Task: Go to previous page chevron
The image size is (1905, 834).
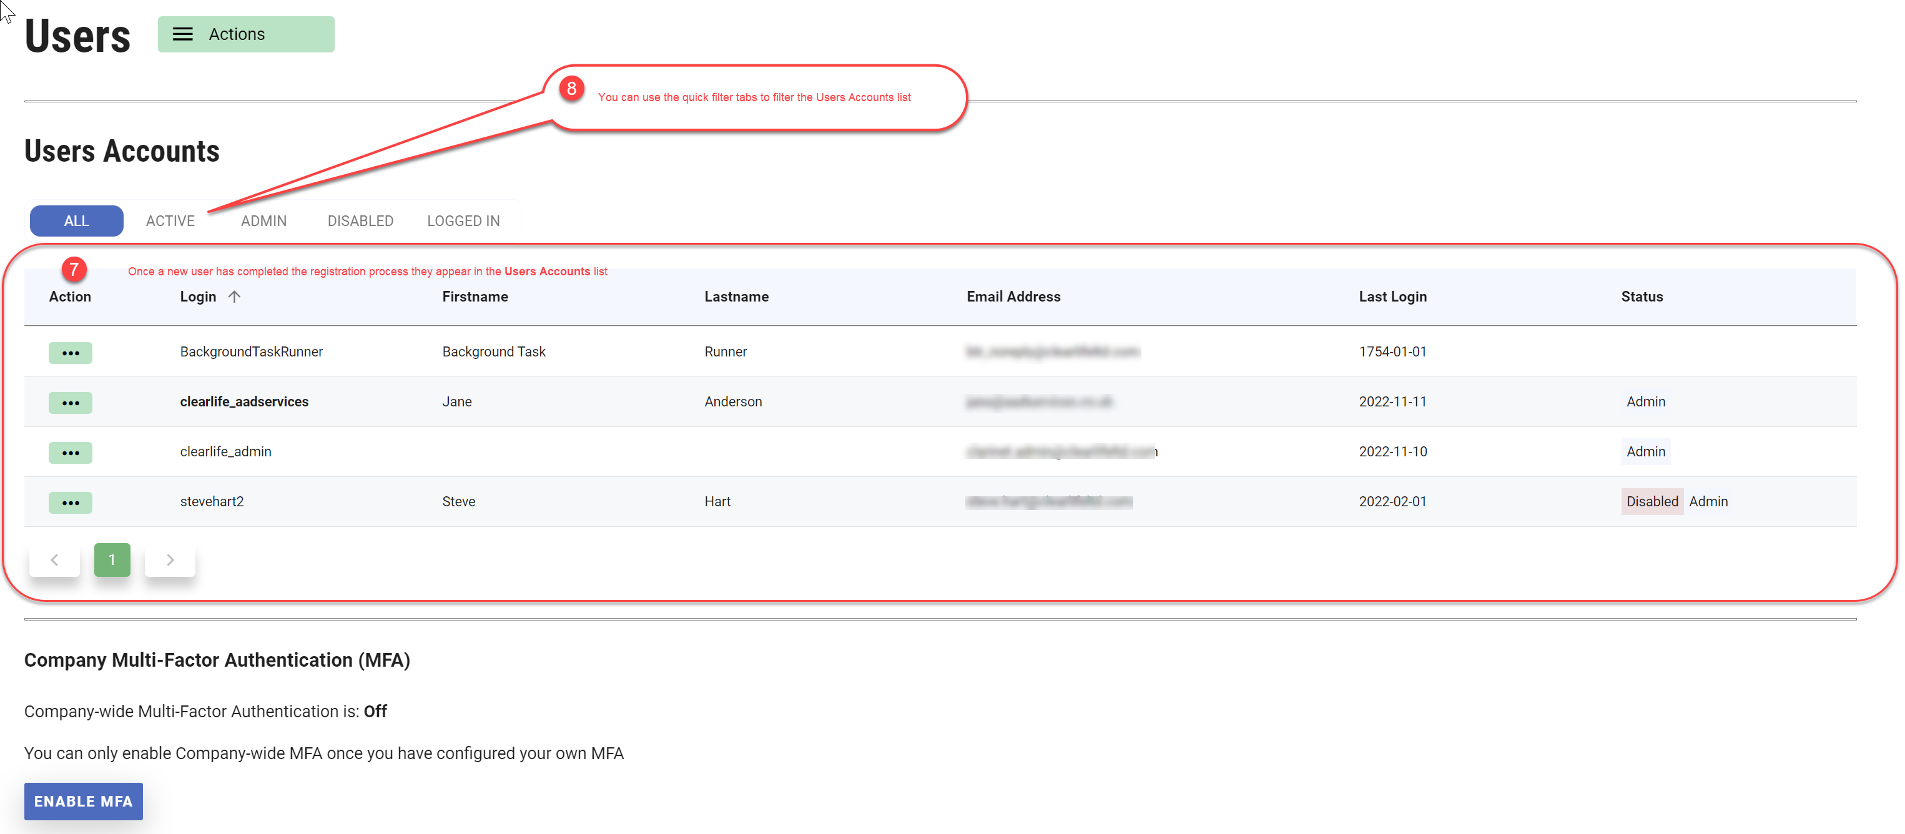Action: (x=54, y=560)
